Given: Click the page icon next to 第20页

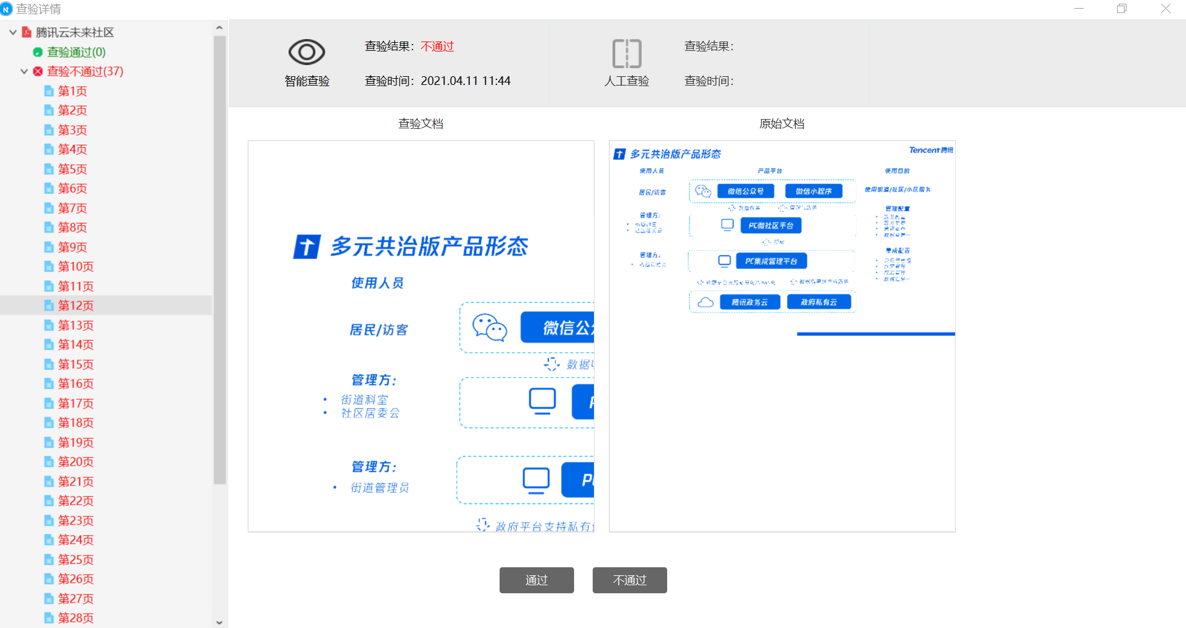Looking at the screenshot, I should [49, 462].
